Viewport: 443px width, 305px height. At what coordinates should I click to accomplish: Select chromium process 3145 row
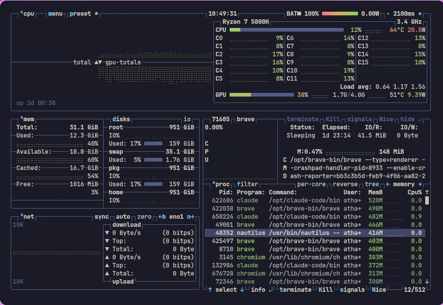coord(315,257)
